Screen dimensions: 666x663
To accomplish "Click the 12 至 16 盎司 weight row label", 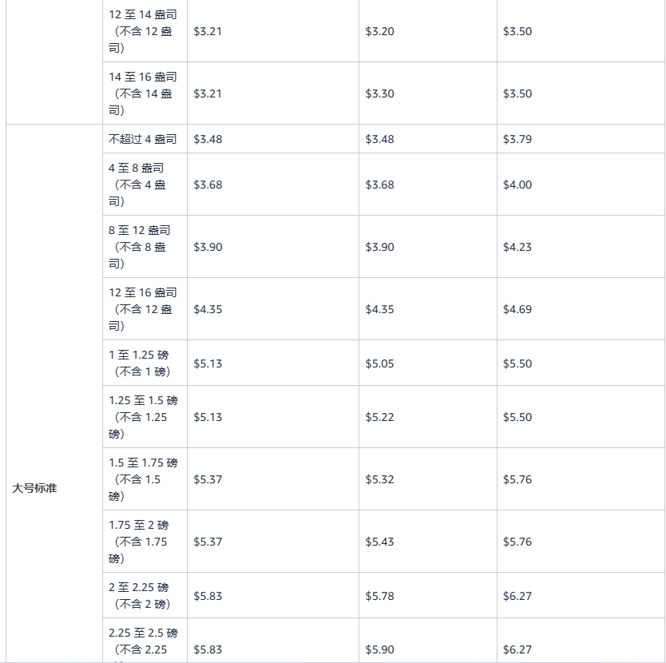I will click(143, 309).
